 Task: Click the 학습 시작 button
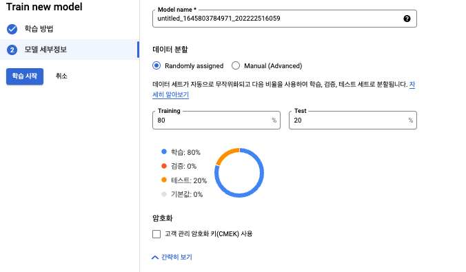coord(25,76)
